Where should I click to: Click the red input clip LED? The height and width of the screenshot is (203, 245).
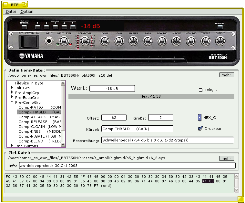tap(70, 44)
